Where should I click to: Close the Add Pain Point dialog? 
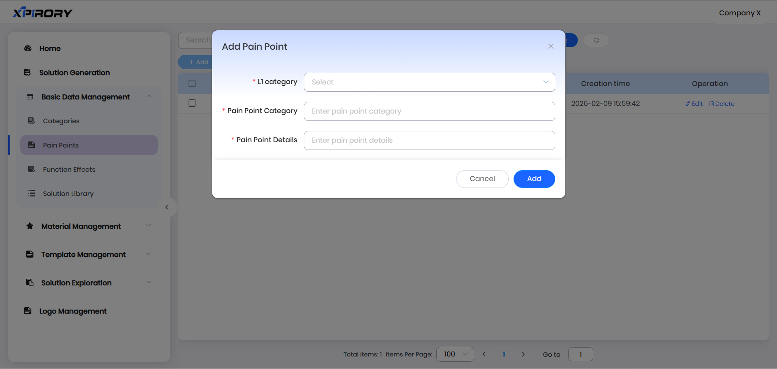tap(551, 46)
